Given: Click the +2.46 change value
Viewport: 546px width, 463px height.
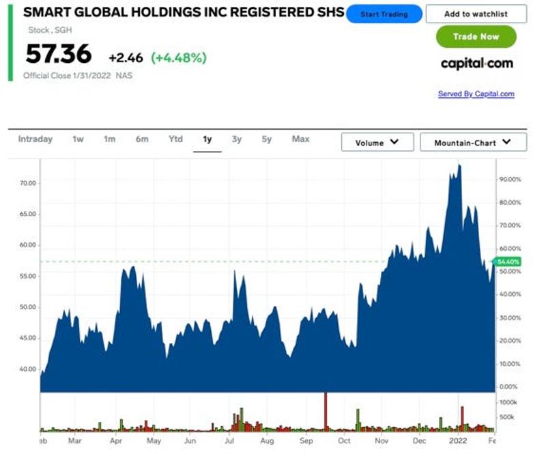Looking at the screenshot, I should click(x=126, y=58).
